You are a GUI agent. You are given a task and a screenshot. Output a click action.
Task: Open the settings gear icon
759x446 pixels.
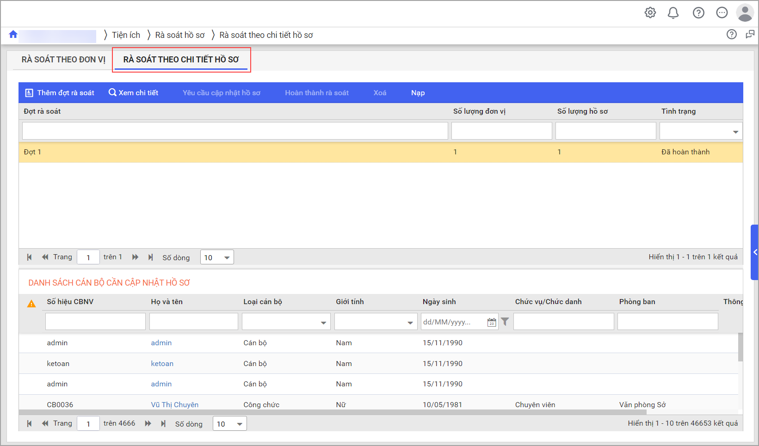(x=650, y=13)
